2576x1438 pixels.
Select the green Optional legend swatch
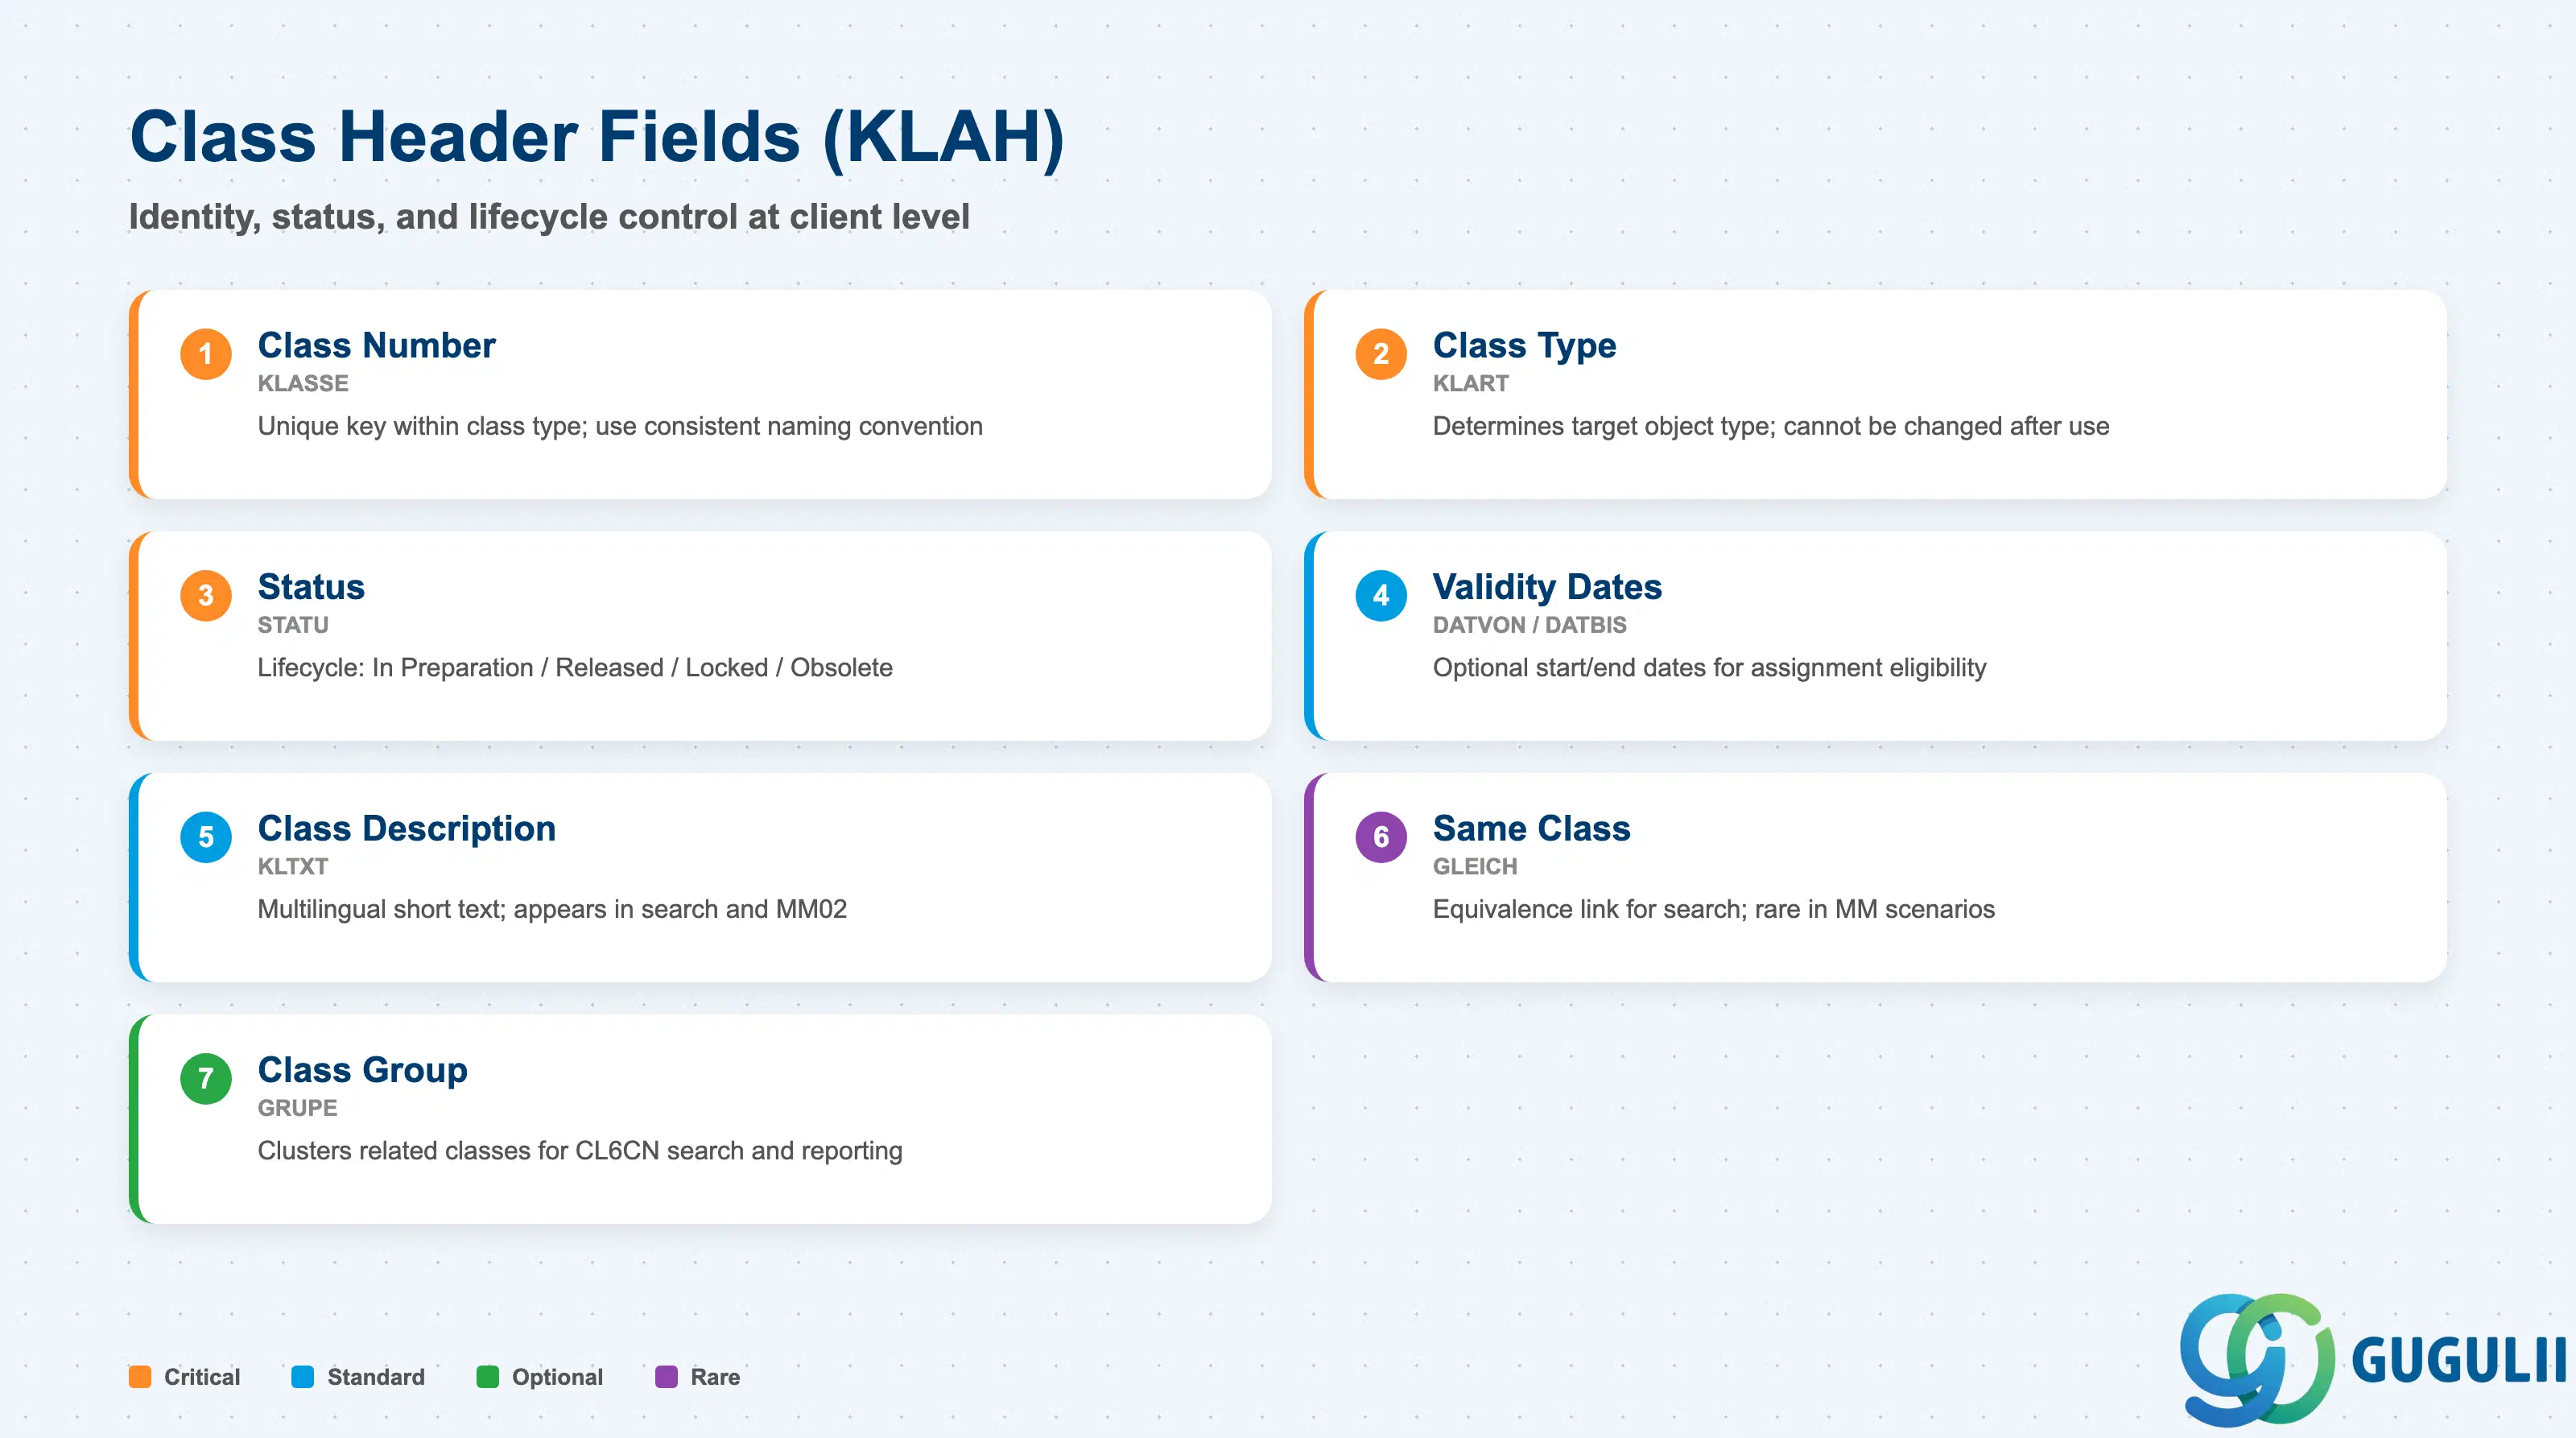(x=488, y=1377)
